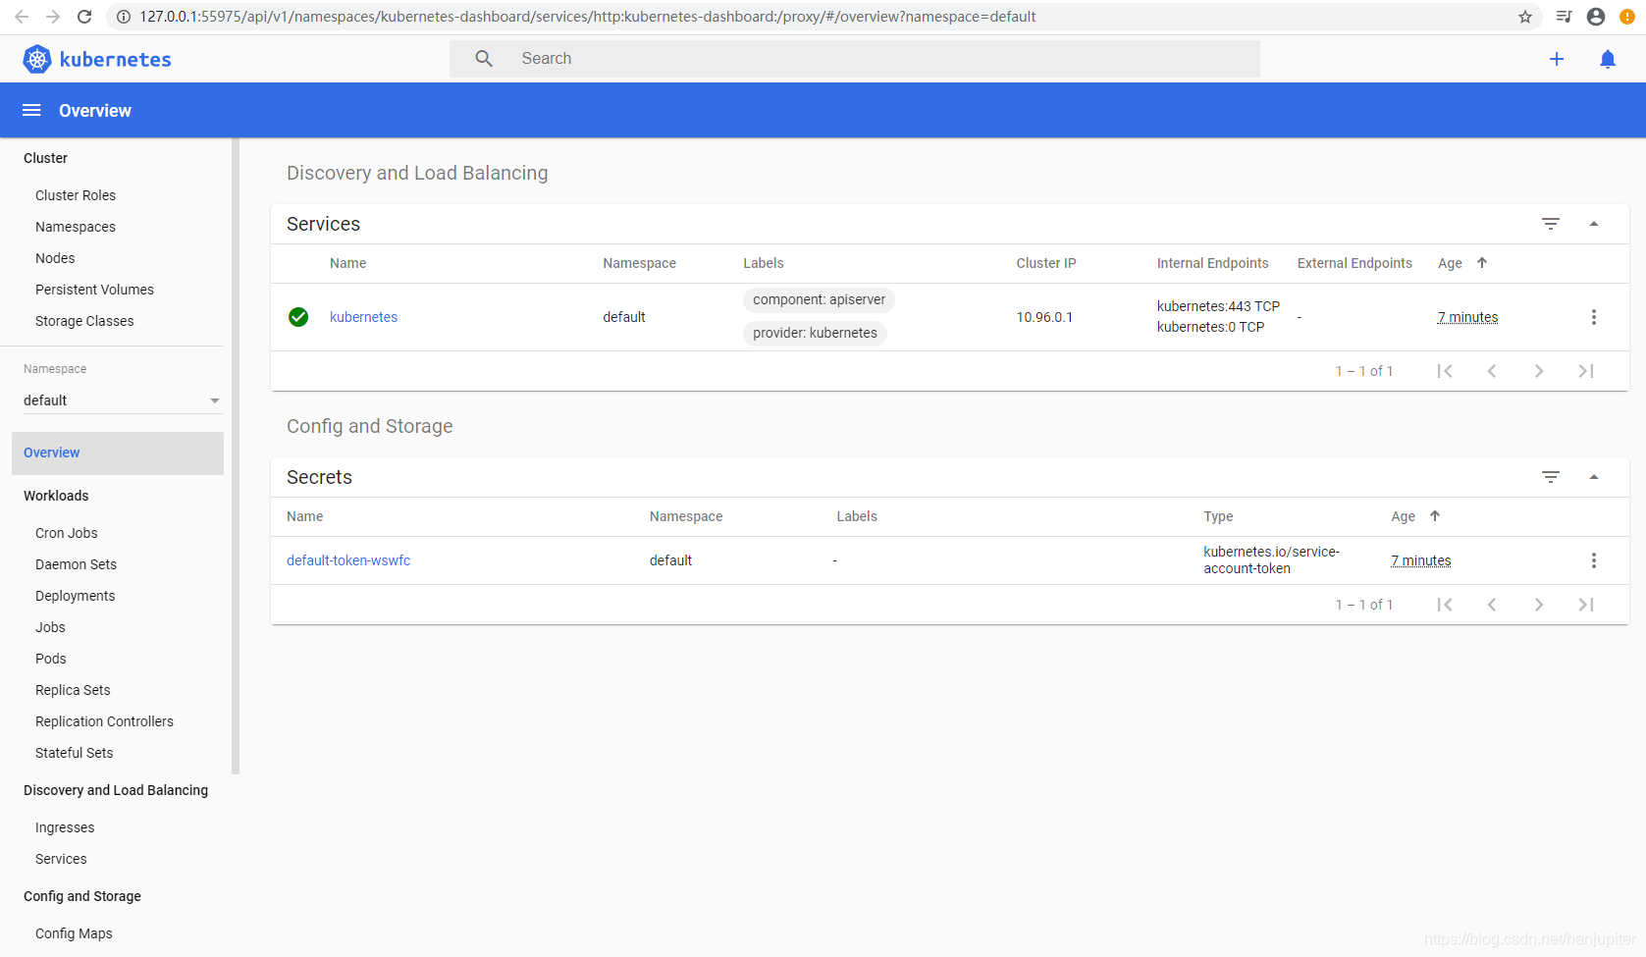Open Deployments in sidebar
The width and height of the screenshot is (1646, 957).
(x=75, y=596)
